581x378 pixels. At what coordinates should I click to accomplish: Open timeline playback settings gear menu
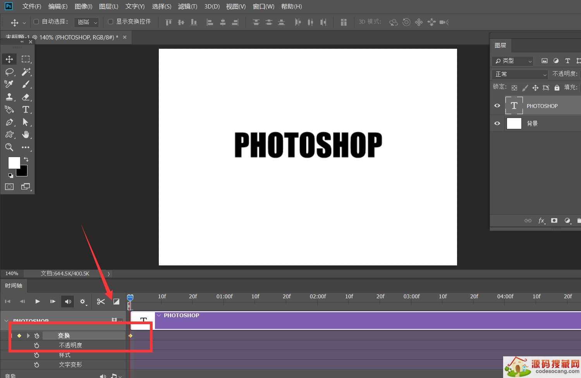coord(83,301)
